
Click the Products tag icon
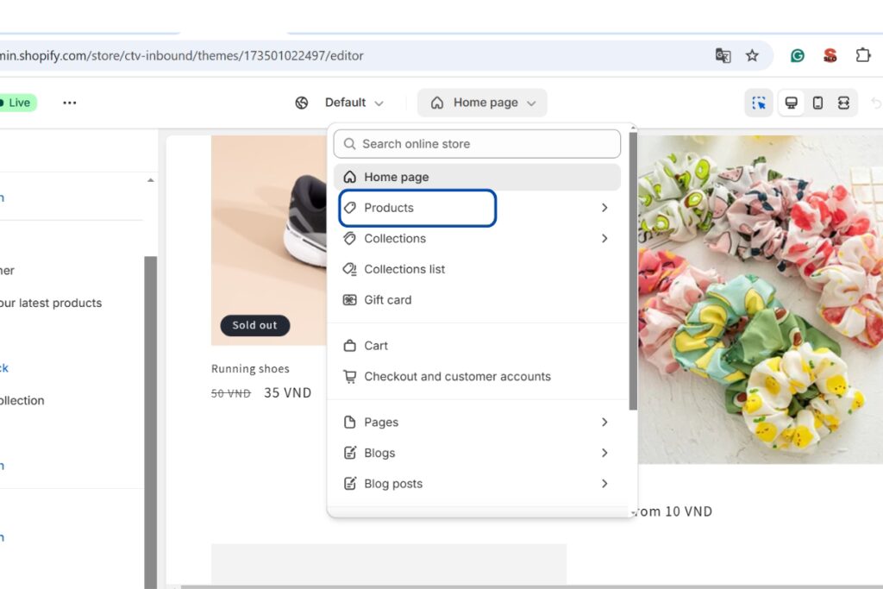(x=350, y=208)
